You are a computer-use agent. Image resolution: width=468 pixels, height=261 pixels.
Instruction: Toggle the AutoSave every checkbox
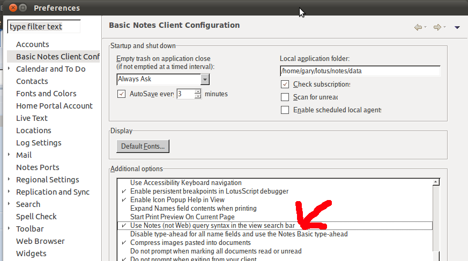click(x=121, y=94)
